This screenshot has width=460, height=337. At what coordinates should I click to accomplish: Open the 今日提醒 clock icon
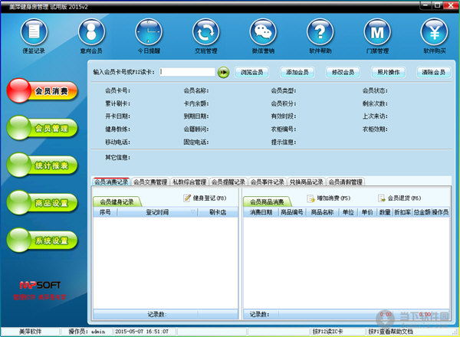[149, 31]
